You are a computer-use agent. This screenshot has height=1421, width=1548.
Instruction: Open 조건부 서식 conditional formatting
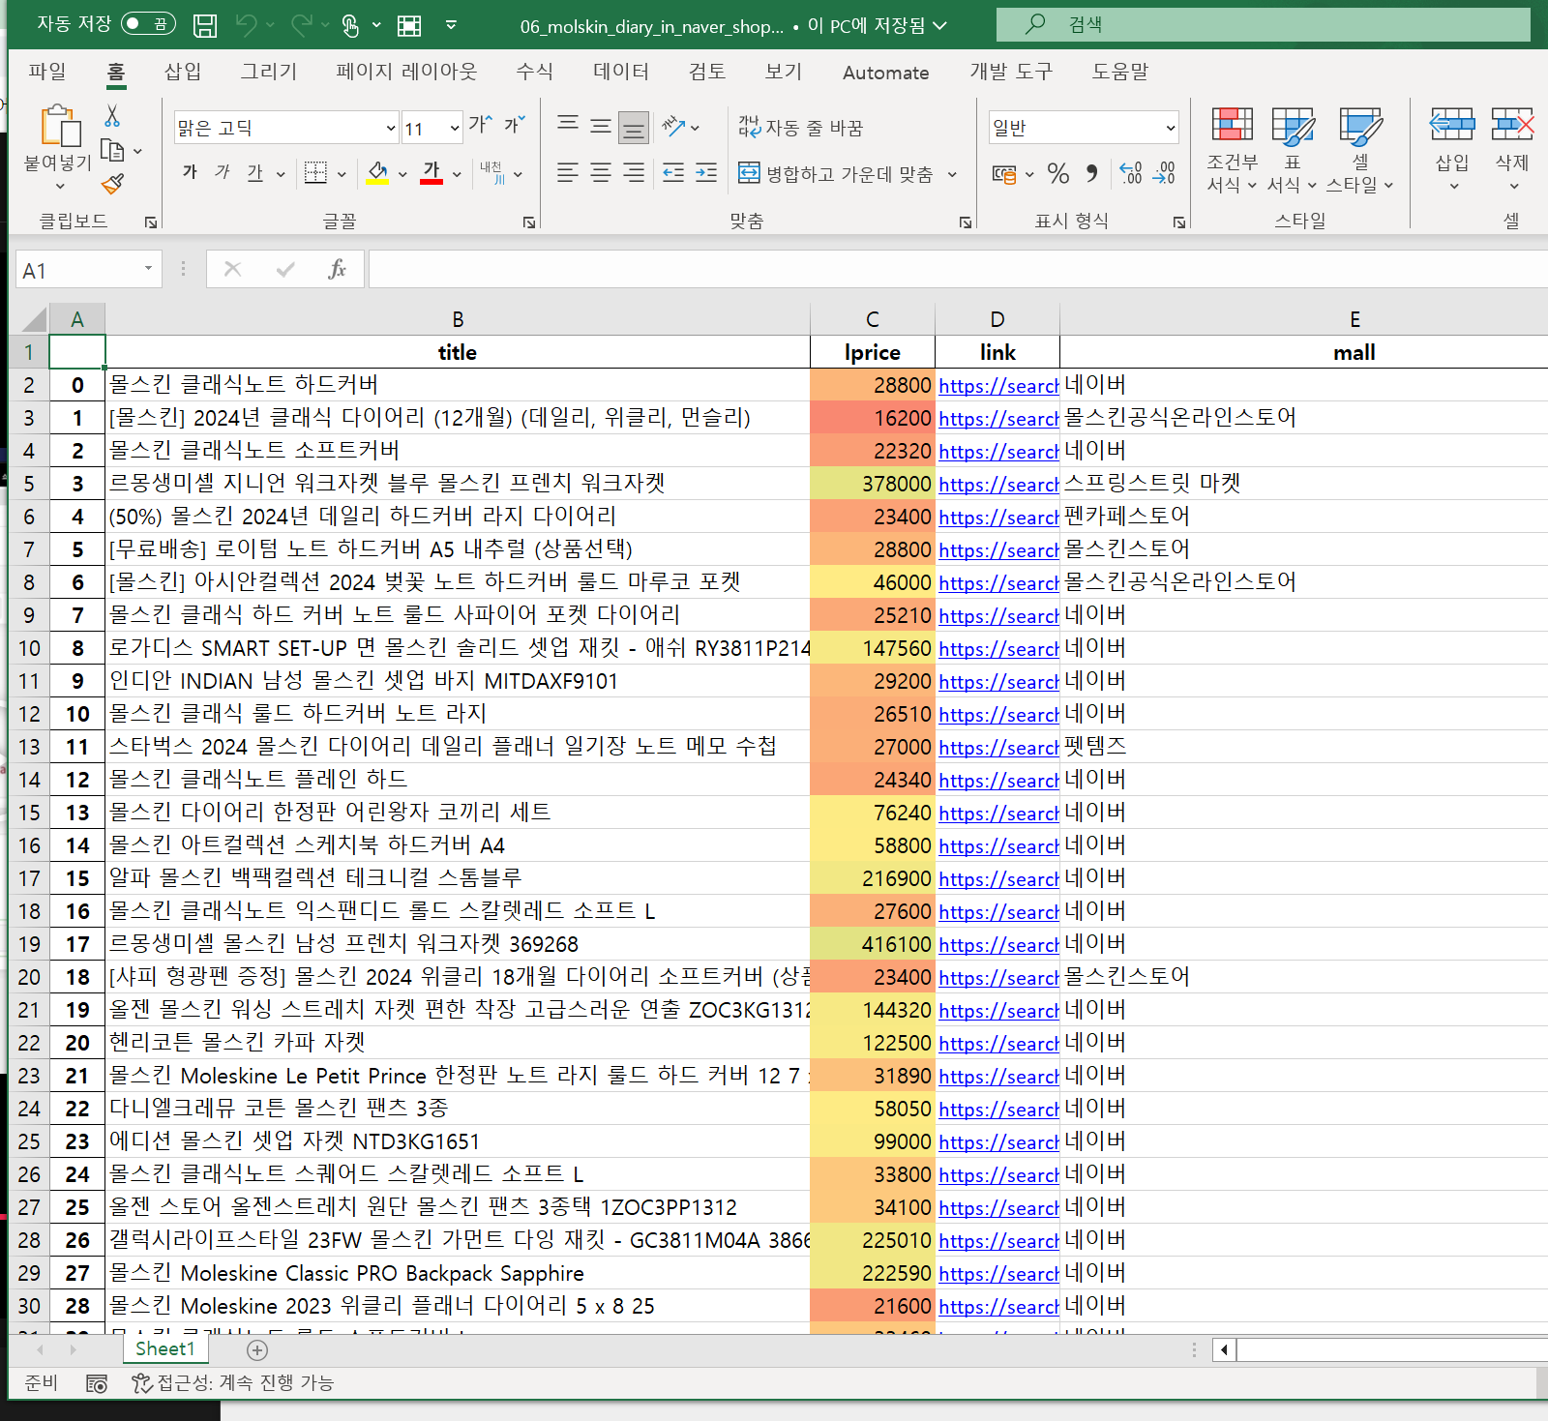1232,150
